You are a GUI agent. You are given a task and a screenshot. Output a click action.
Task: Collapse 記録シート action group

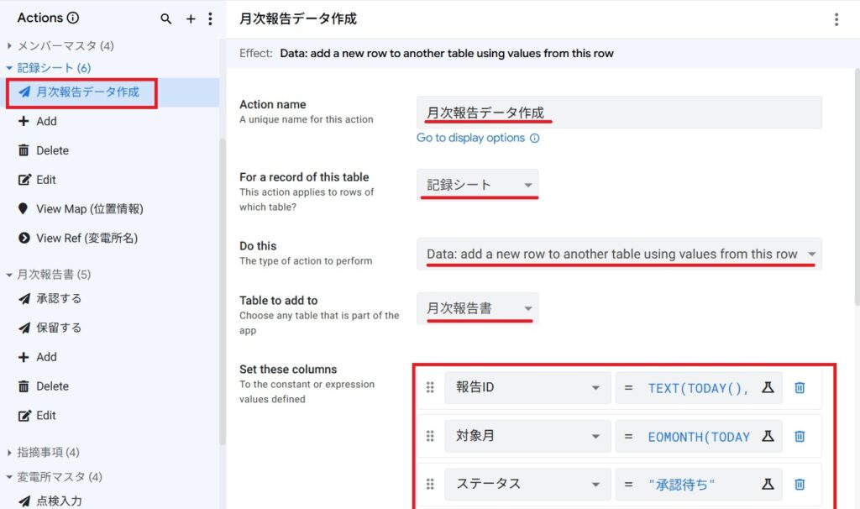coord(10,68)
